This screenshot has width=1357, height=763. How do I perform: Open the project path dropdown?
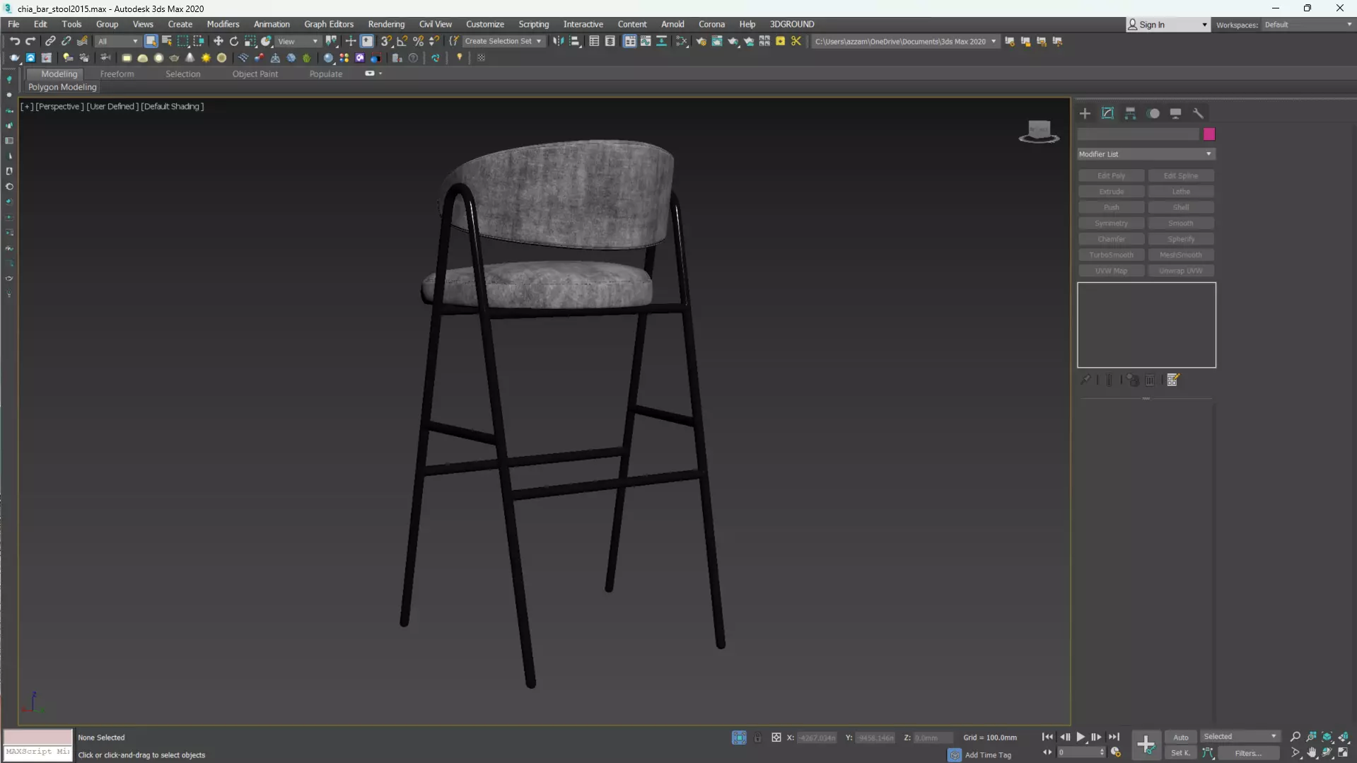(x=905, y=41)
